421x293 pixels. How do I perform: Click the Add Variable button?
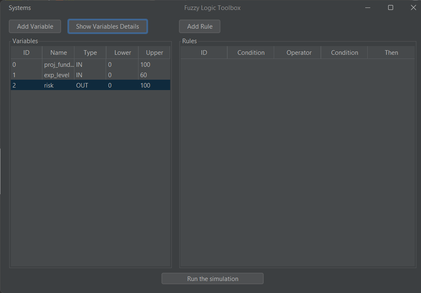point(35,26)
